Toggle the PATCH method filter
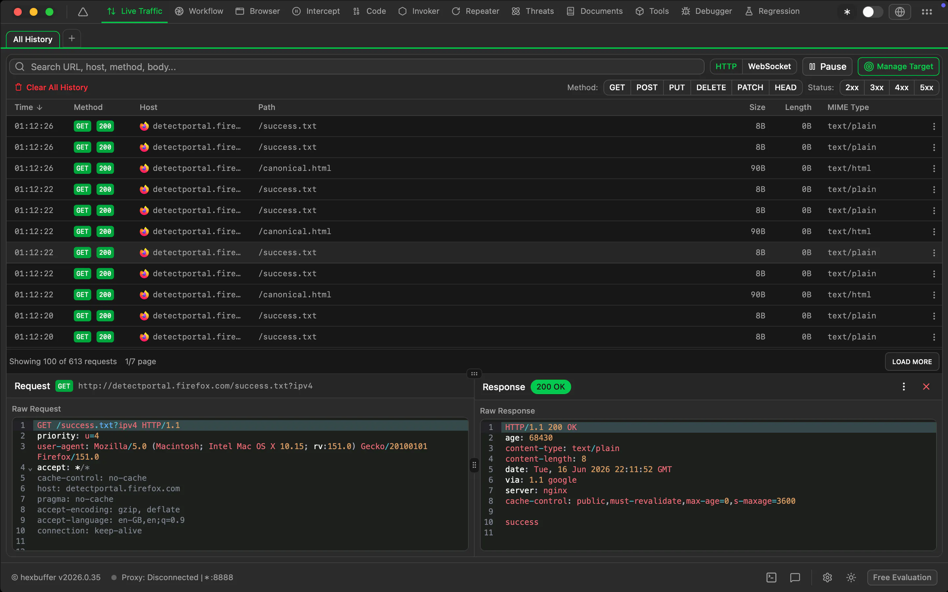948x592 pixels. tap(750, 87)
